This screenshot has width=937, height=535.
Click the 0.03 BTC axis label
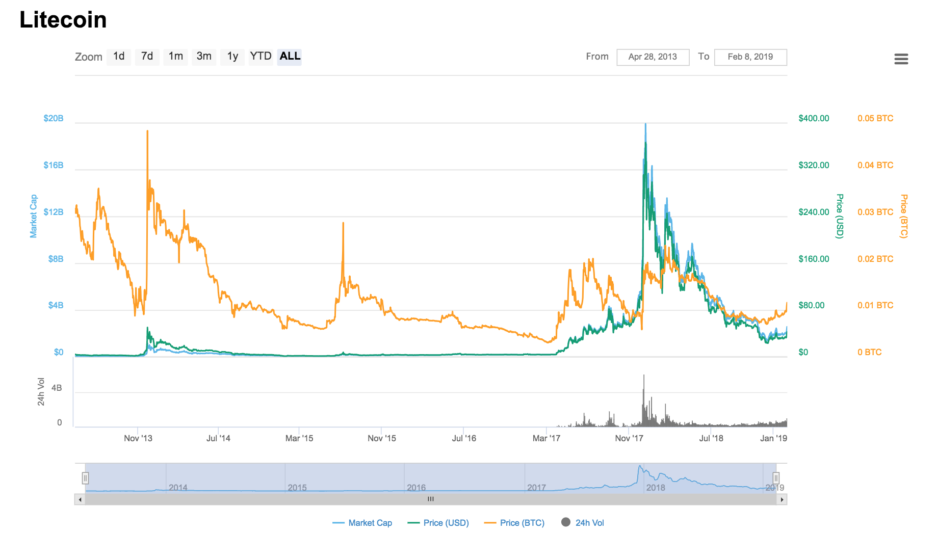click(875, 212)
